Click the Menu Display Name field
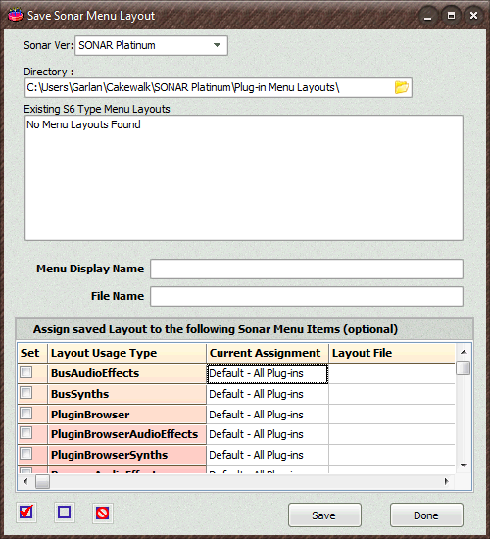Image resolution: width=490 pixels, height=539 pixels. point(307,269)
